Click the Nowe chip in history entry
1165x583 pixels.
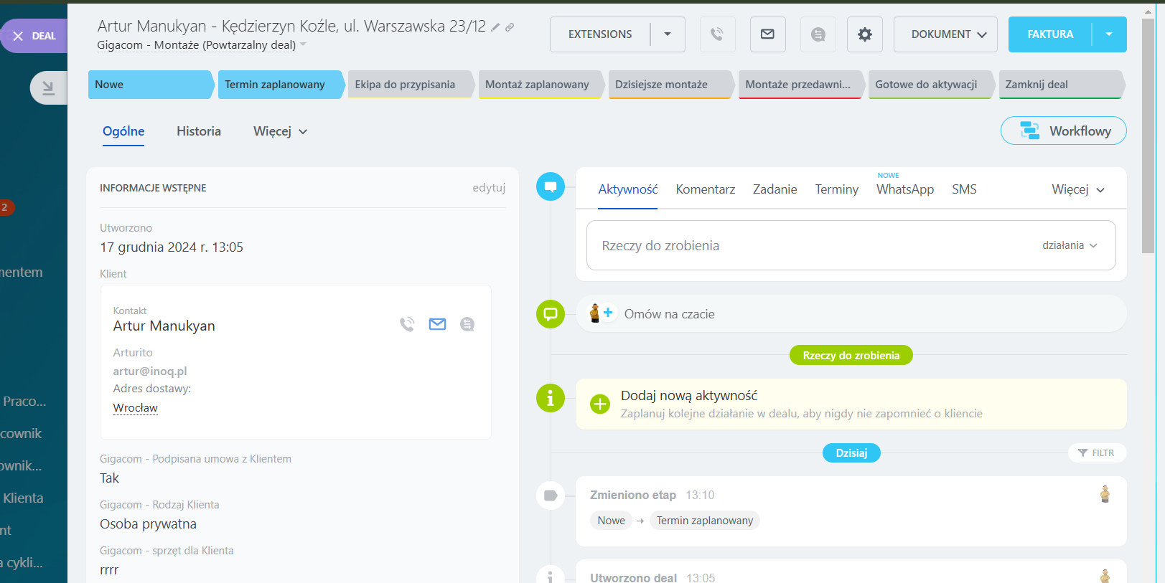tap(611, 521)
